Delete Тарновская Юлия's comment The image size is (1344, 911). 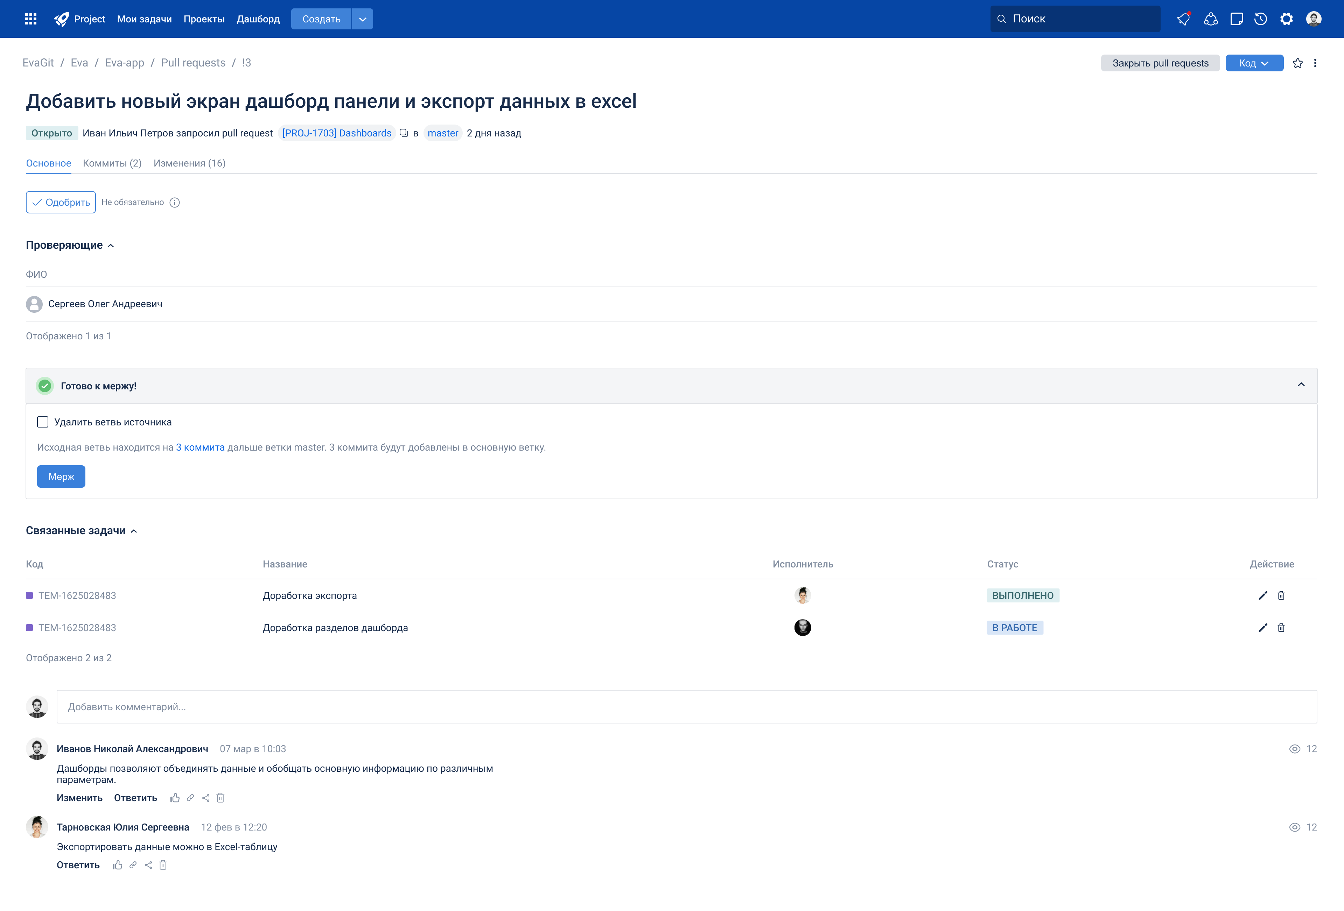point(163,865)
